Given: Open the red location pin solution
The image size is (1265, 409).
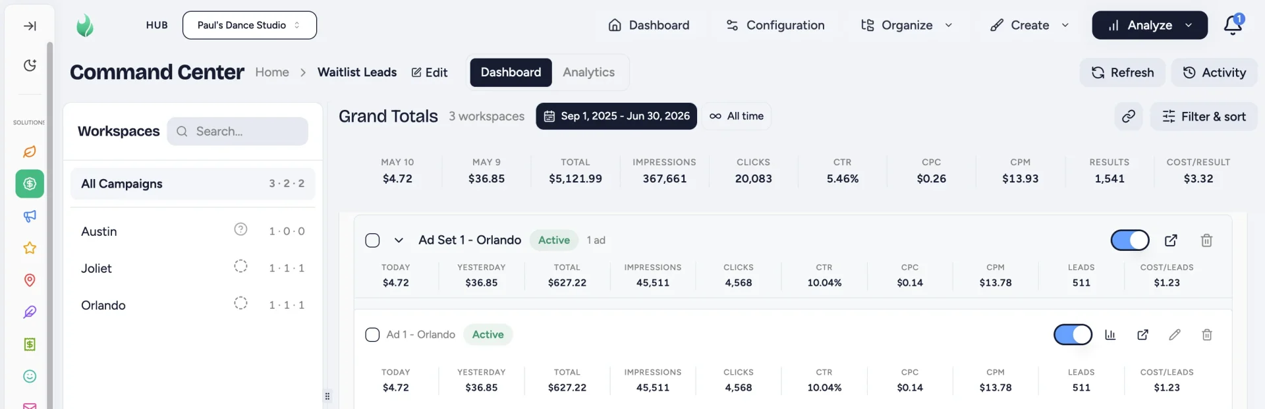Looking at the screenshot, I should click(30, 280).
